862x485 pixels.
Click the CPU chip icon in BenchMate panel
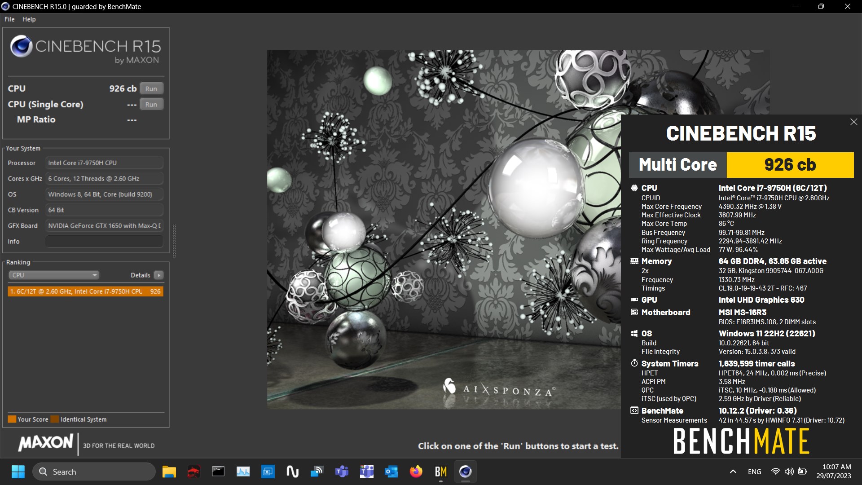tap(634, 188)
